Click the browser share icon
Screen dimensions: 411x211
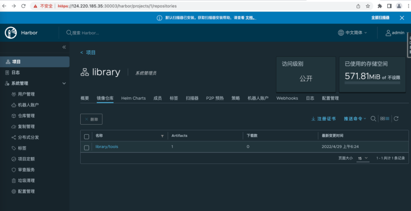pyautogui.click(x=358, y=6)
